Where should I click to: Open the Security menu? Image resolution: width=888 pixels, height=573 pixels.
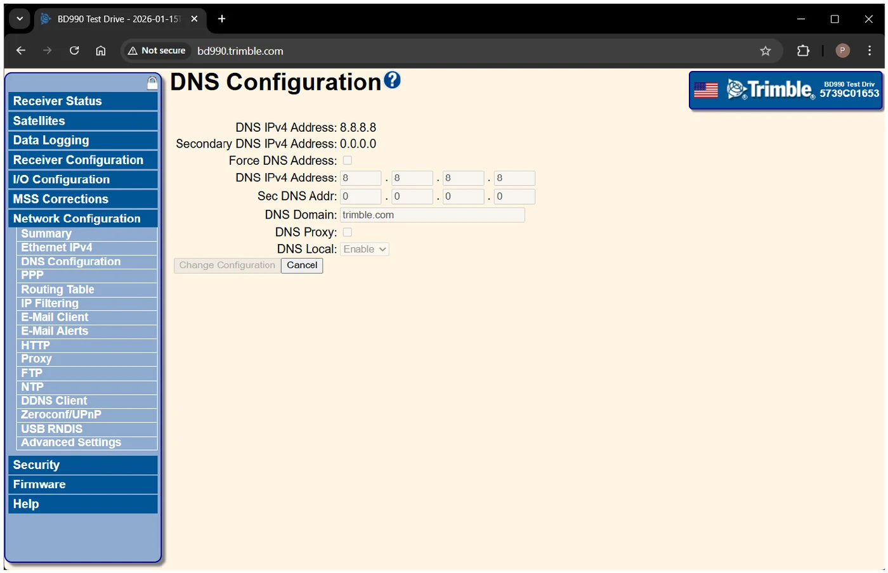pos(83,465)
